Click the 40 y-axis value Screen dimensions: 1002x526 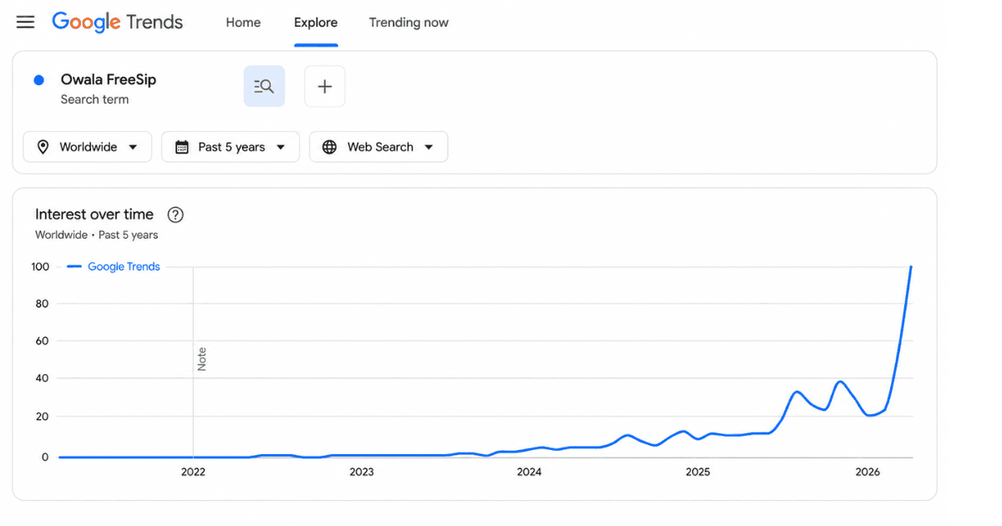tap(43, 378)
